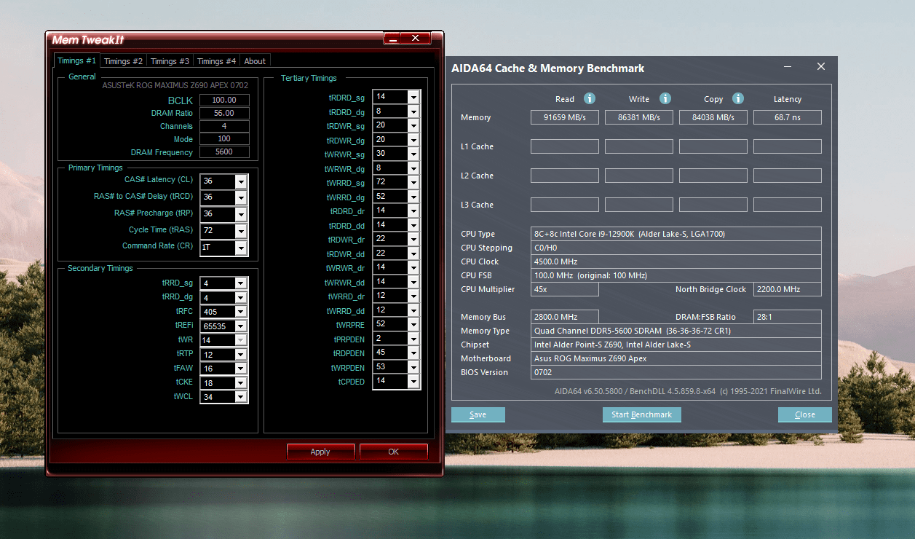The width and height of the screenshot is (915, 539).
Task: Click the BIOS Version value 0702
Action: click(676, 372)
